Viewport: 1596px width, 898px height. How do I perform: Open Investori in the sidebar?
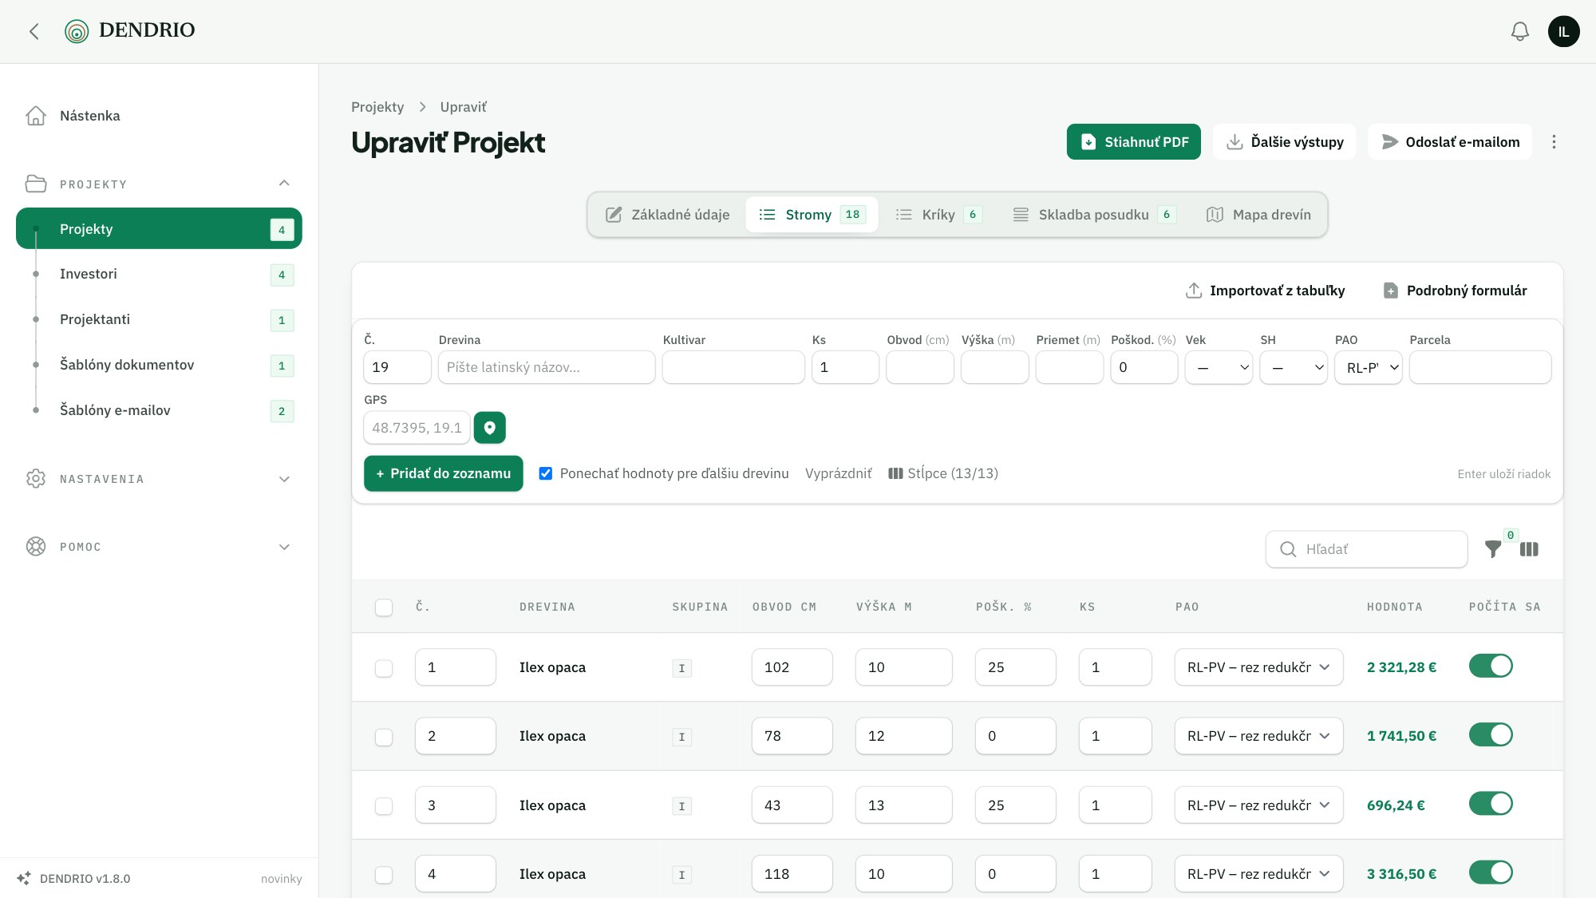pos(159,274)
